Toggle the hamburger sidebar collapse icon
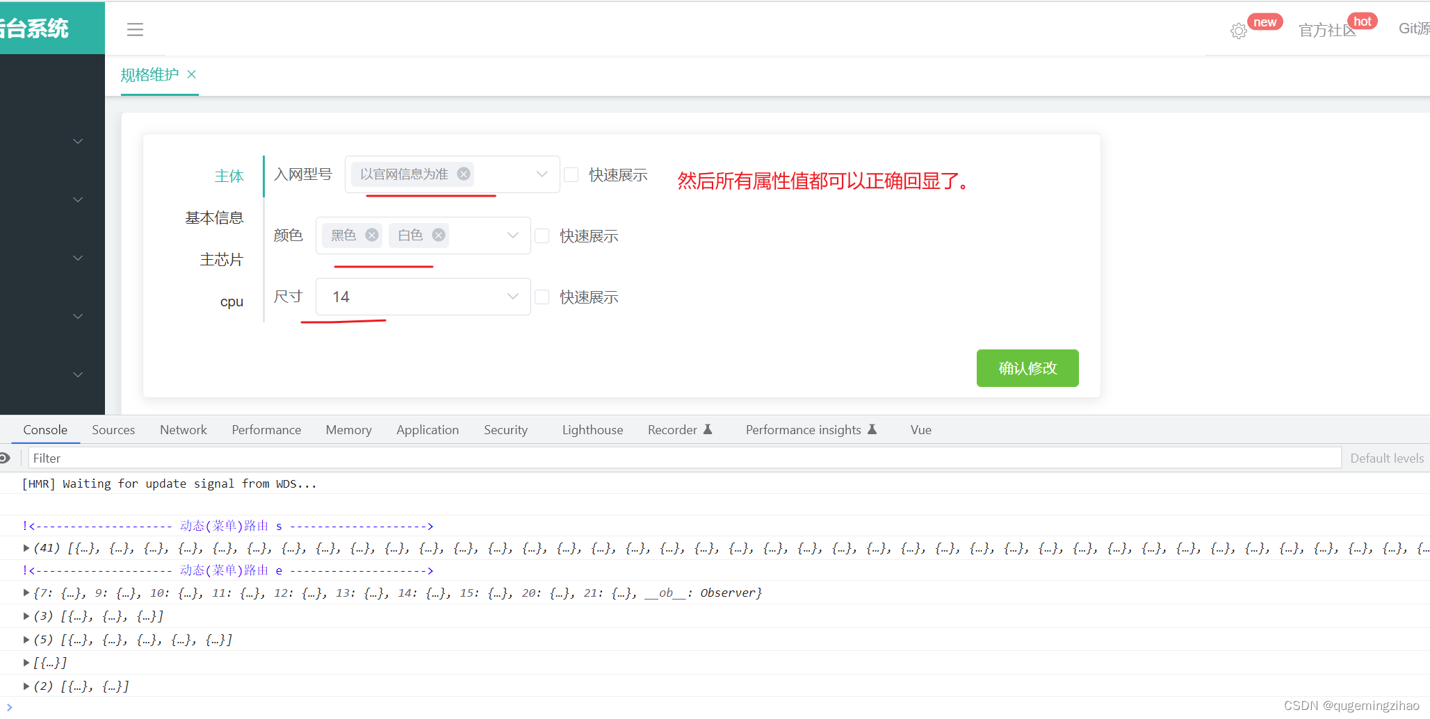Viewport: 1430px width, 719px height. pos(135,29)
